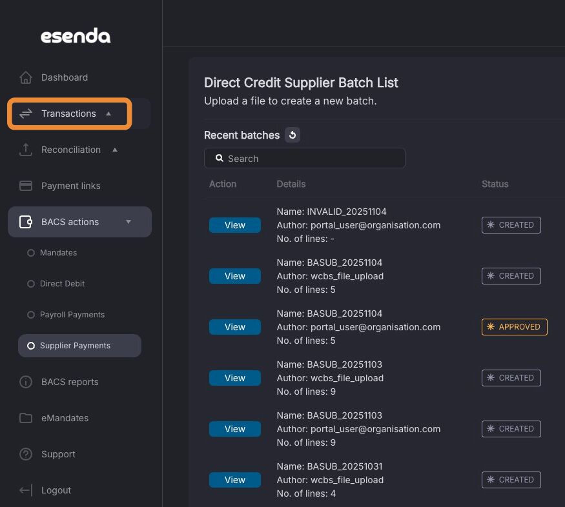Viewport: 565px width, 507px height.
Task: Open the Payroll Payments submenu item
Action: [72, 315]
